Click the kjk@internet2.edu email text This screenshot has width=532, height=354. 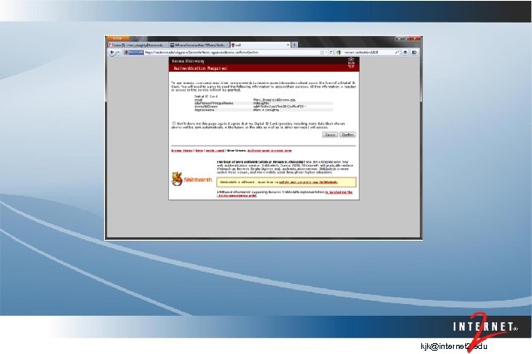454,347
